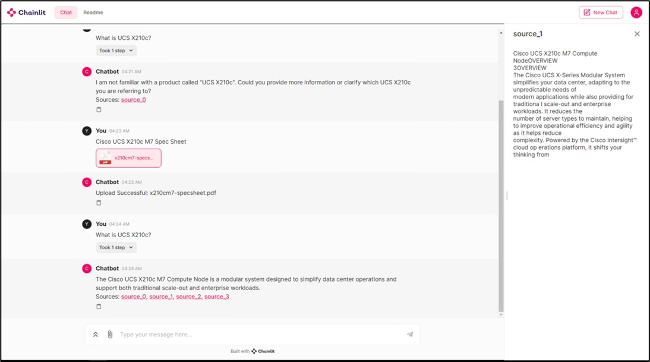650x362 pixels.
Task: Click 'Upload Successful: x210cm7-specsheet.pdf' text
Action: click(156, 193)
